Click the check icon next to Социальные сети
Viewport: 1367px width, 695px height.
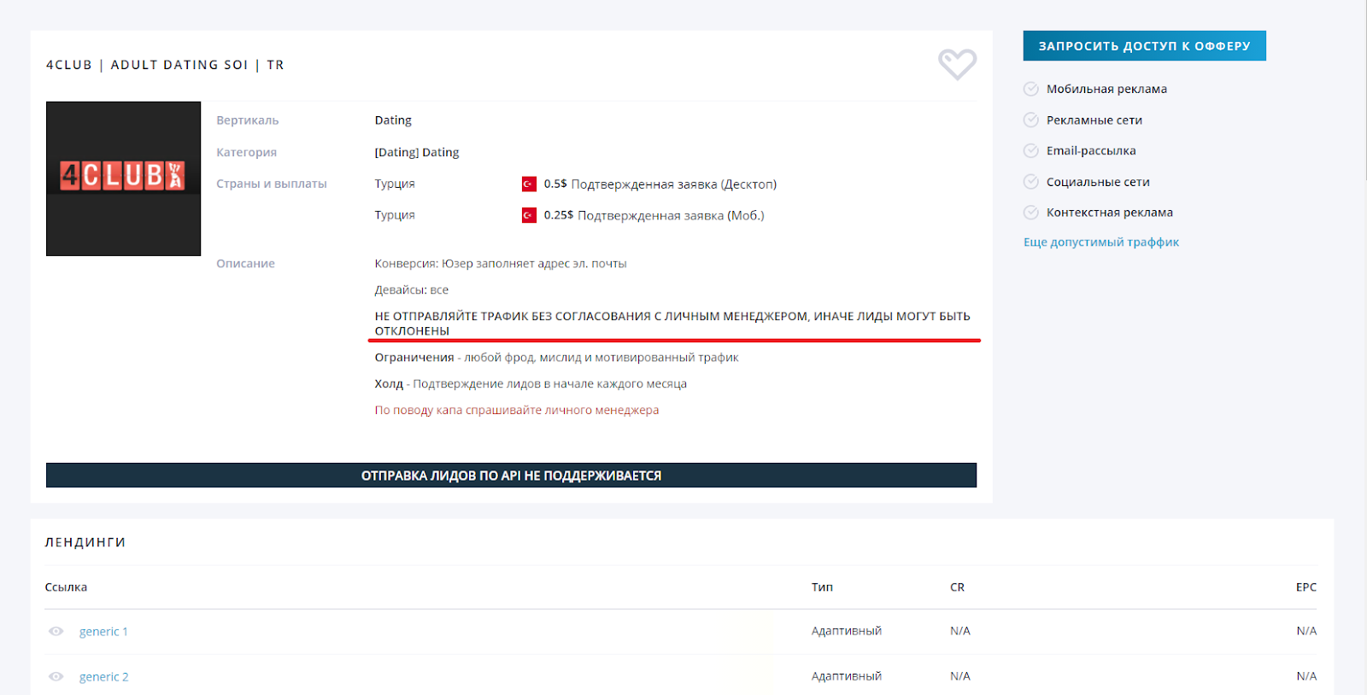[x=1031, y=182]
